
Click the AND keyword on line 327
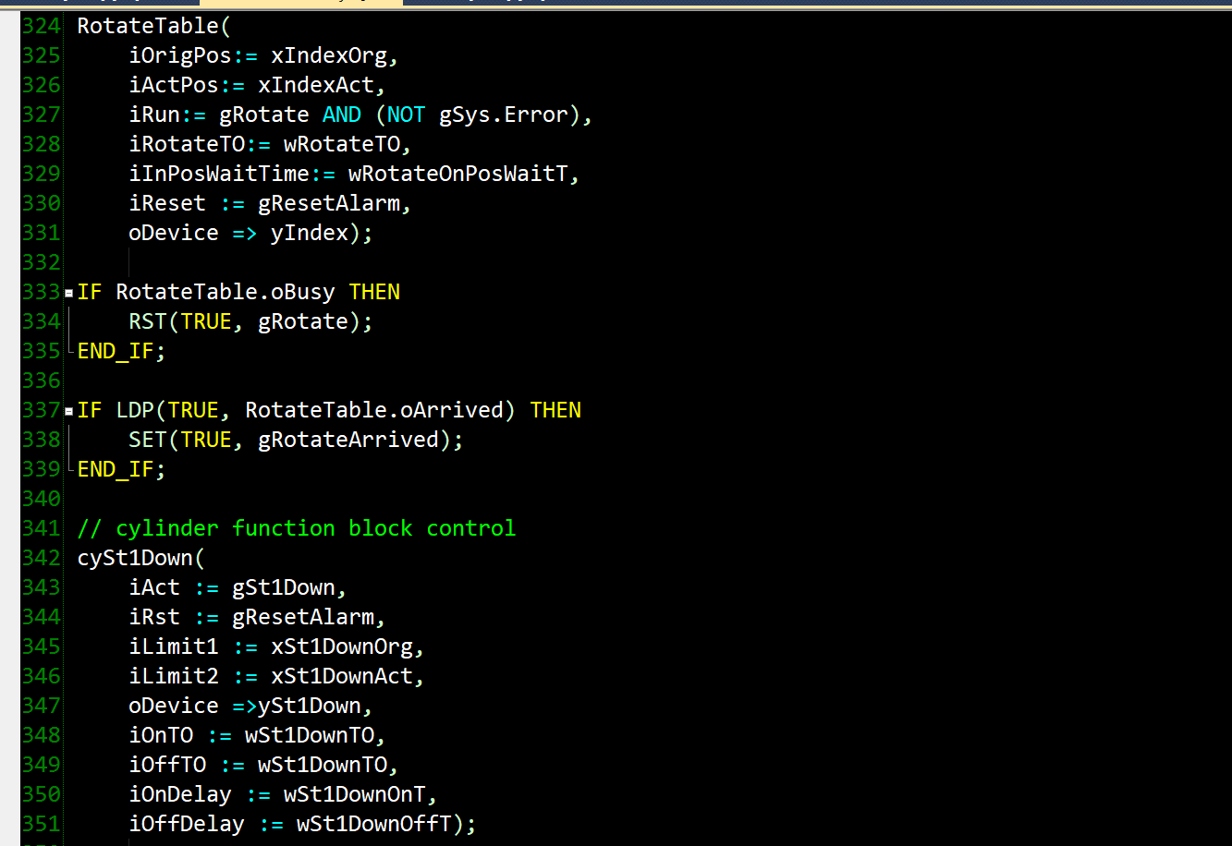[342, 115]
